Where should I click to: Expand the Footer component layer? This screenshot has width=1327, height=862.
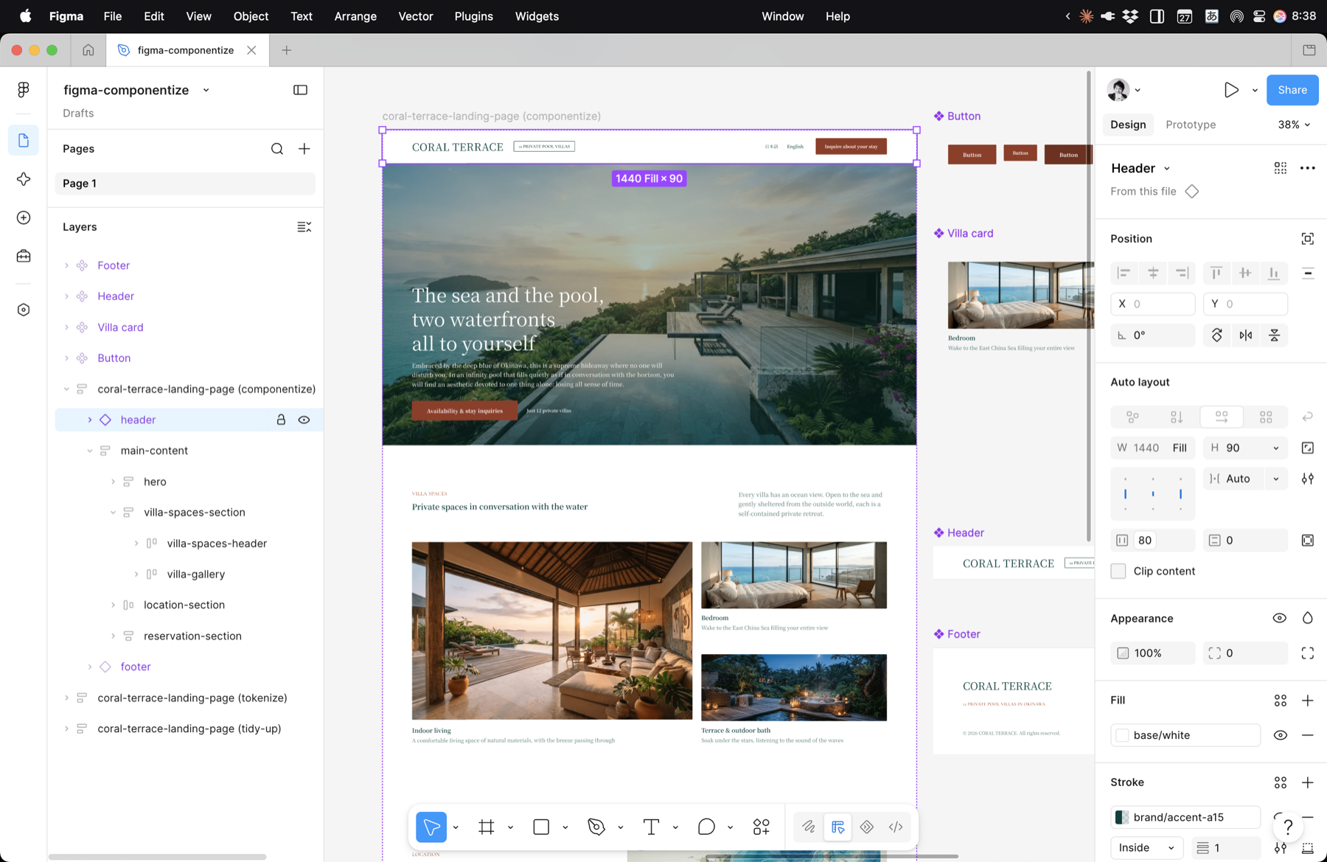[66, 265]
